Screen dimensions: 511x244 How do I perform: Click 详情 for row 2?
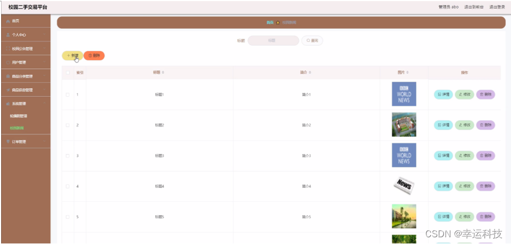[x=443, y=125]
